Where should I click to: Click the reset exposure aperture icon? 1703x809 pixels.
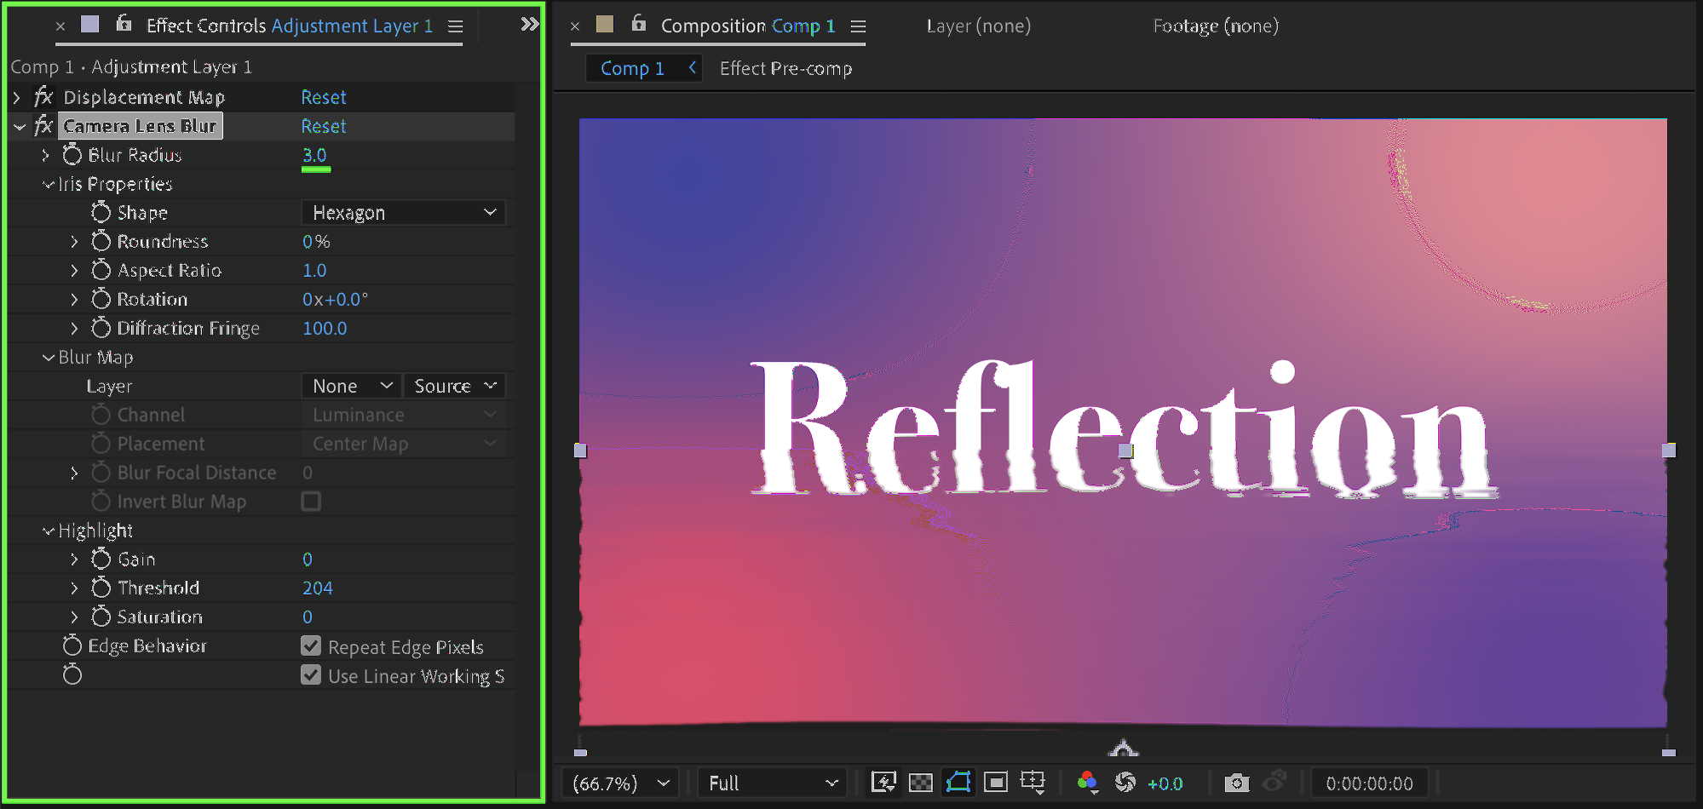click(1125, 783)
